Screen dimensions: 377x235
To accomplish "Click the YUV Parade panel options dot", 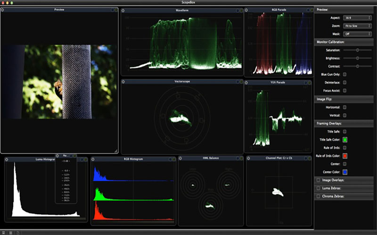I will click(305, 83).
